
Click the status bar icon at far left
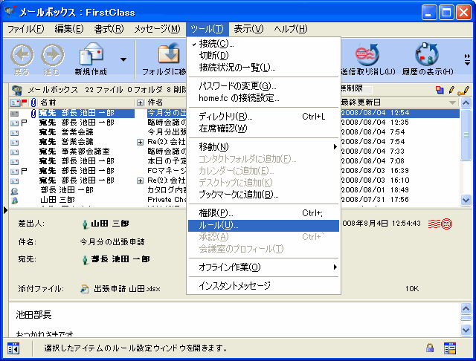[13, 348]
